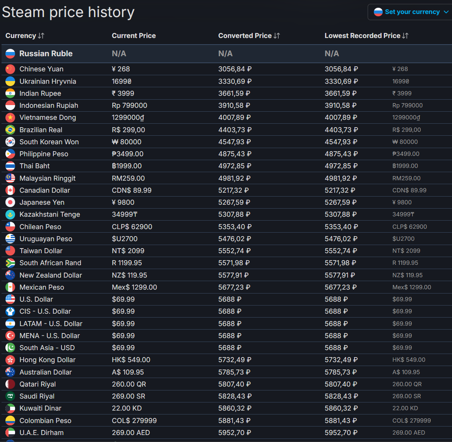This screenshot has width=452, height=442.
Task: Click the Indonesian Rupiah flag icon
Action: 10,105
